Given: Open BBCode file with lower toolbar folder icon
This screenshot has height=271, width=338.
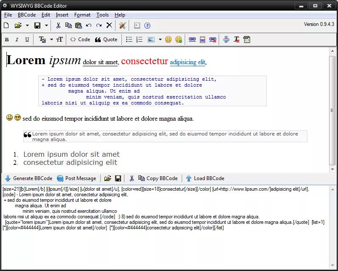Looking at the screenshot, I should tap(107, 178).
